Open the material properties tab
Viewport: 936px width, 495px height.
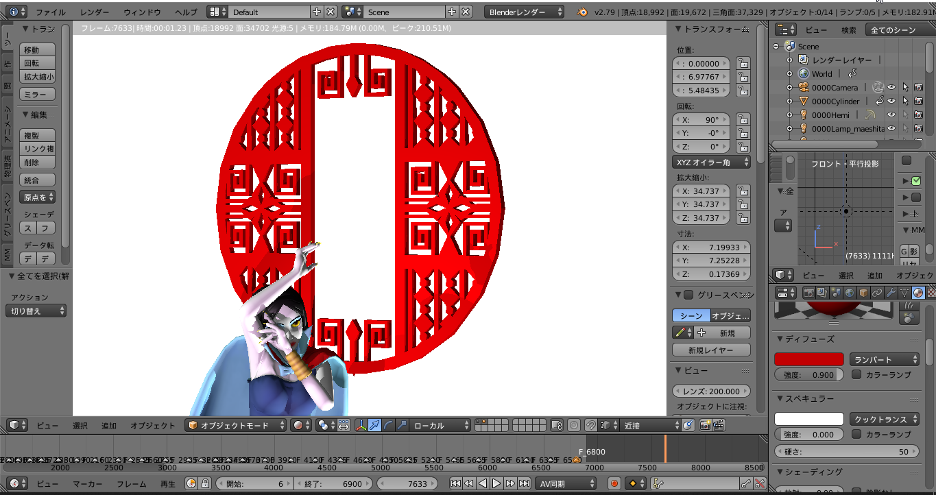918,293
